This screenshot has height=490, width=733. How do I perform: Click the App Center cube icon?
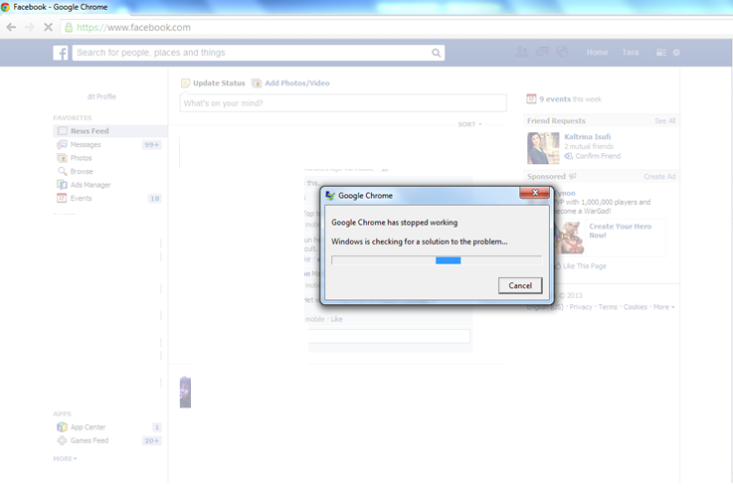tap(62, 427)
